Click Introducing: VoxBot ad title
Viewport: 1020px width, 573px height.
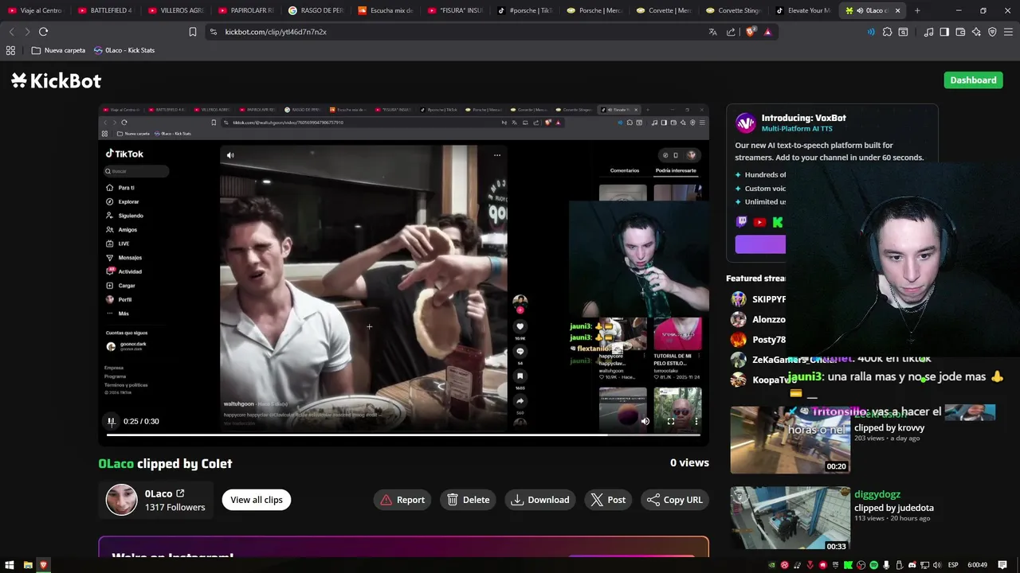point(803,118)
